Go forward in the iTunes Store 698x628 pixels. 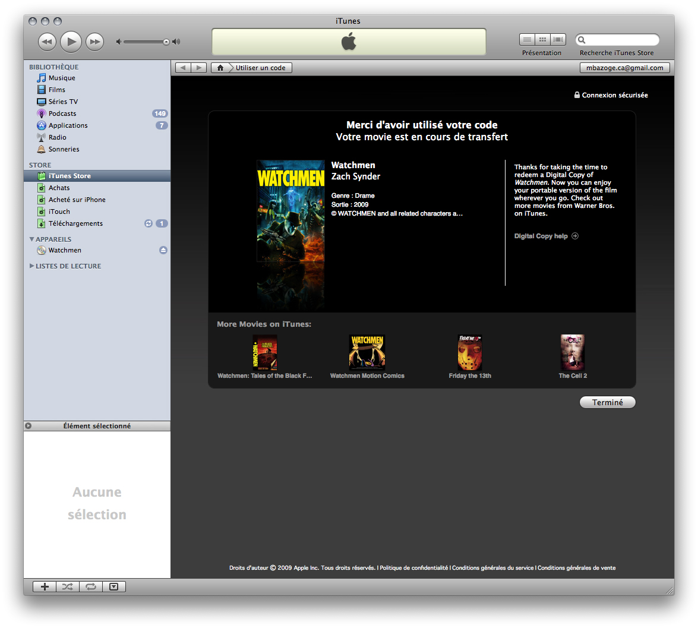coord(199,68)
